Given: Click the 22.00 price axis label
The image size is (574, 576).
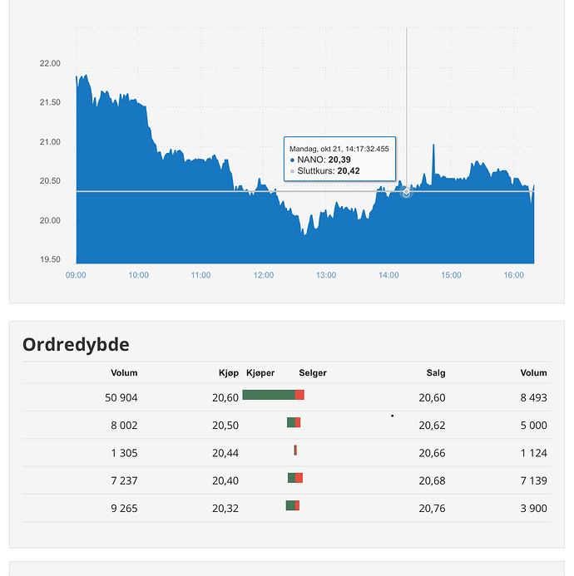Looking at the screenshot, I should (x=50, y=63).
